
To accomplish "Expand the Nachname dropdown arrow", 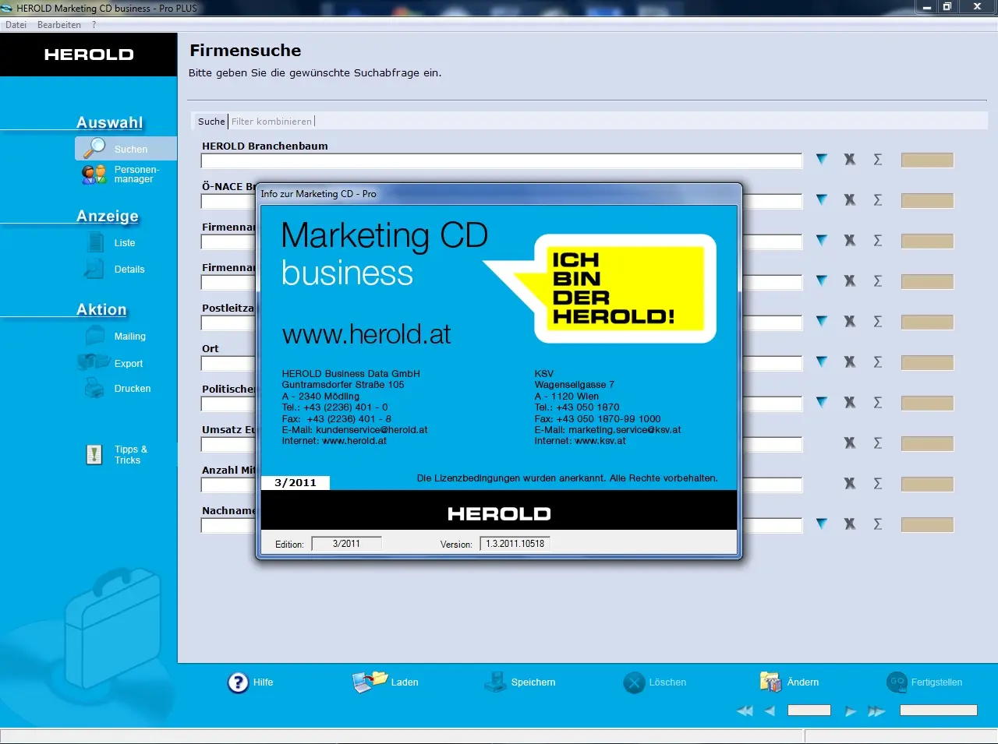I will click(821, 524).
